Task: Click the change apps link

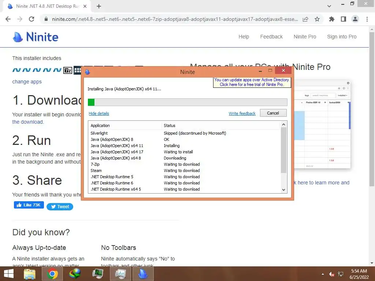Action: (27, 82)
